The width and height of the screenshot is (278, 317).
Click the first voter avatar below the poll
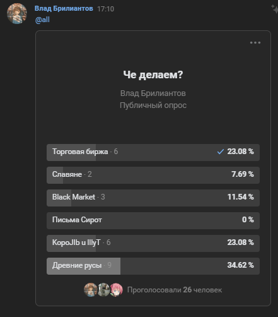coord(91,290)
